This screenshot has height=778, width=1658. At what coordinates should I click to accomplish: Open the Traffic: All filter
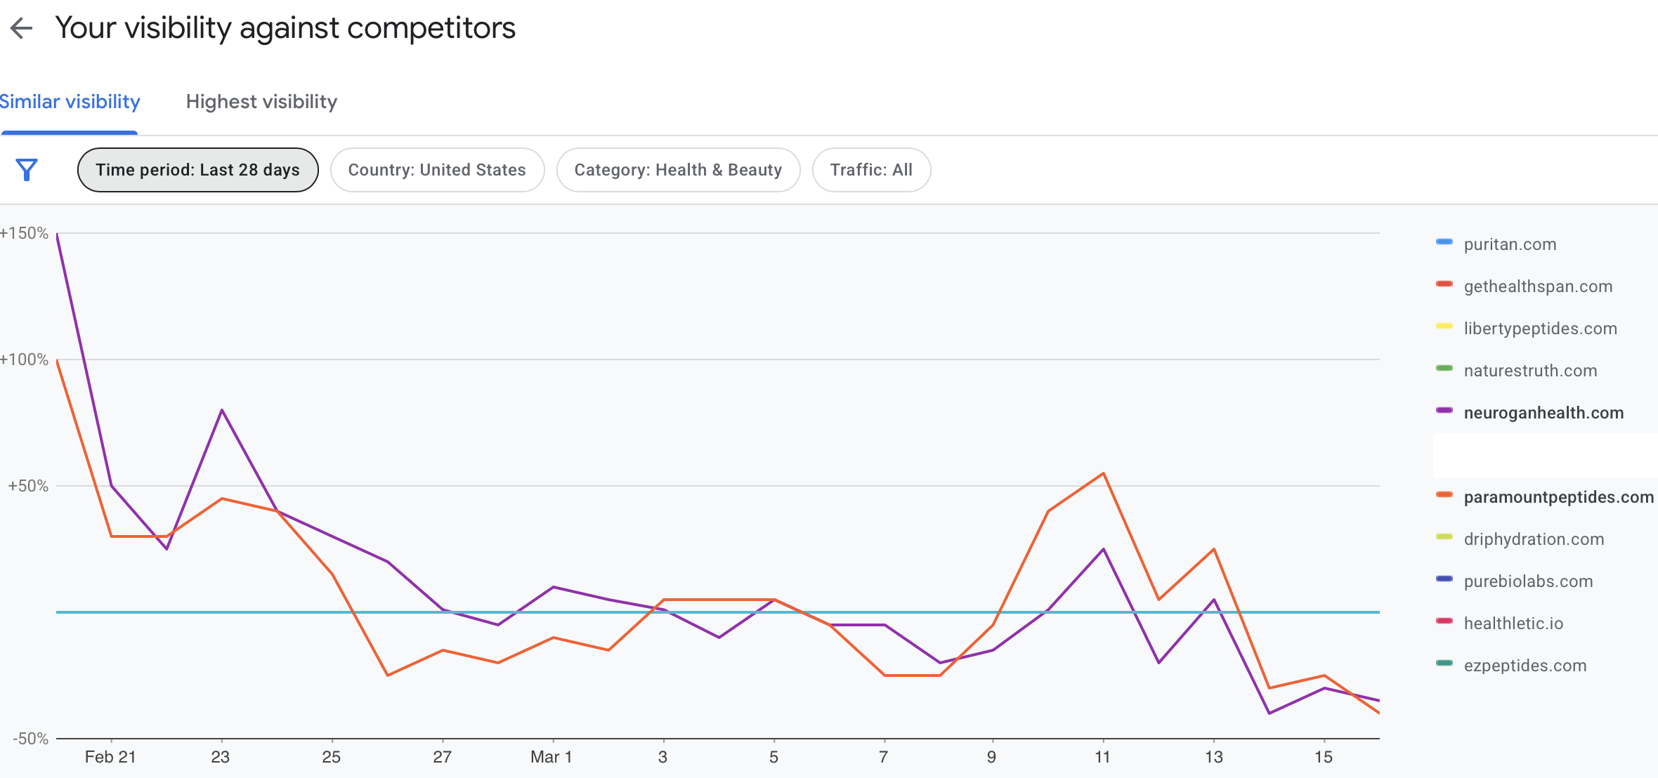(x=871, y=170)
